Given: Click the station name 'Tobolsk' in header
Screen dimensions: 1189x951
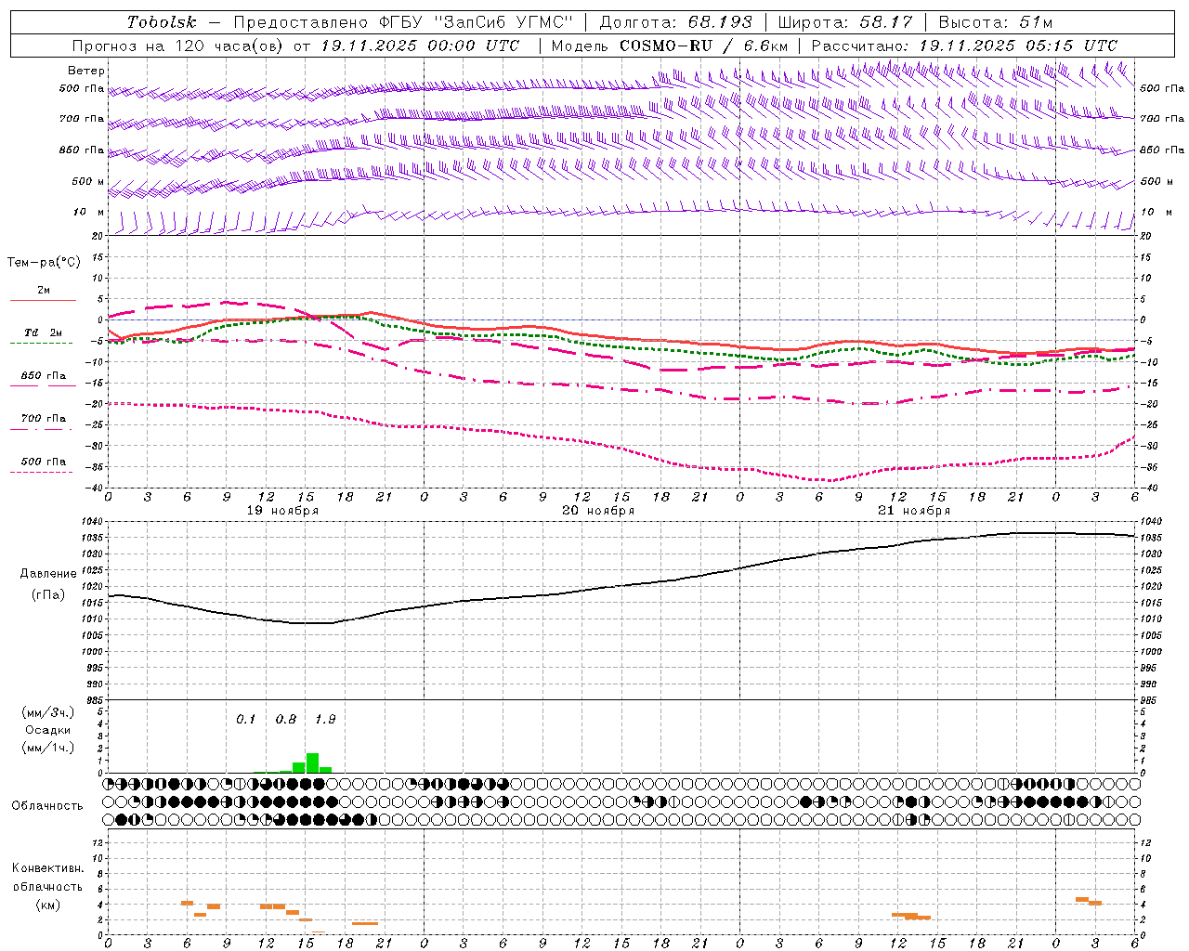Looking at the screenshot, I should click(162, 22).
